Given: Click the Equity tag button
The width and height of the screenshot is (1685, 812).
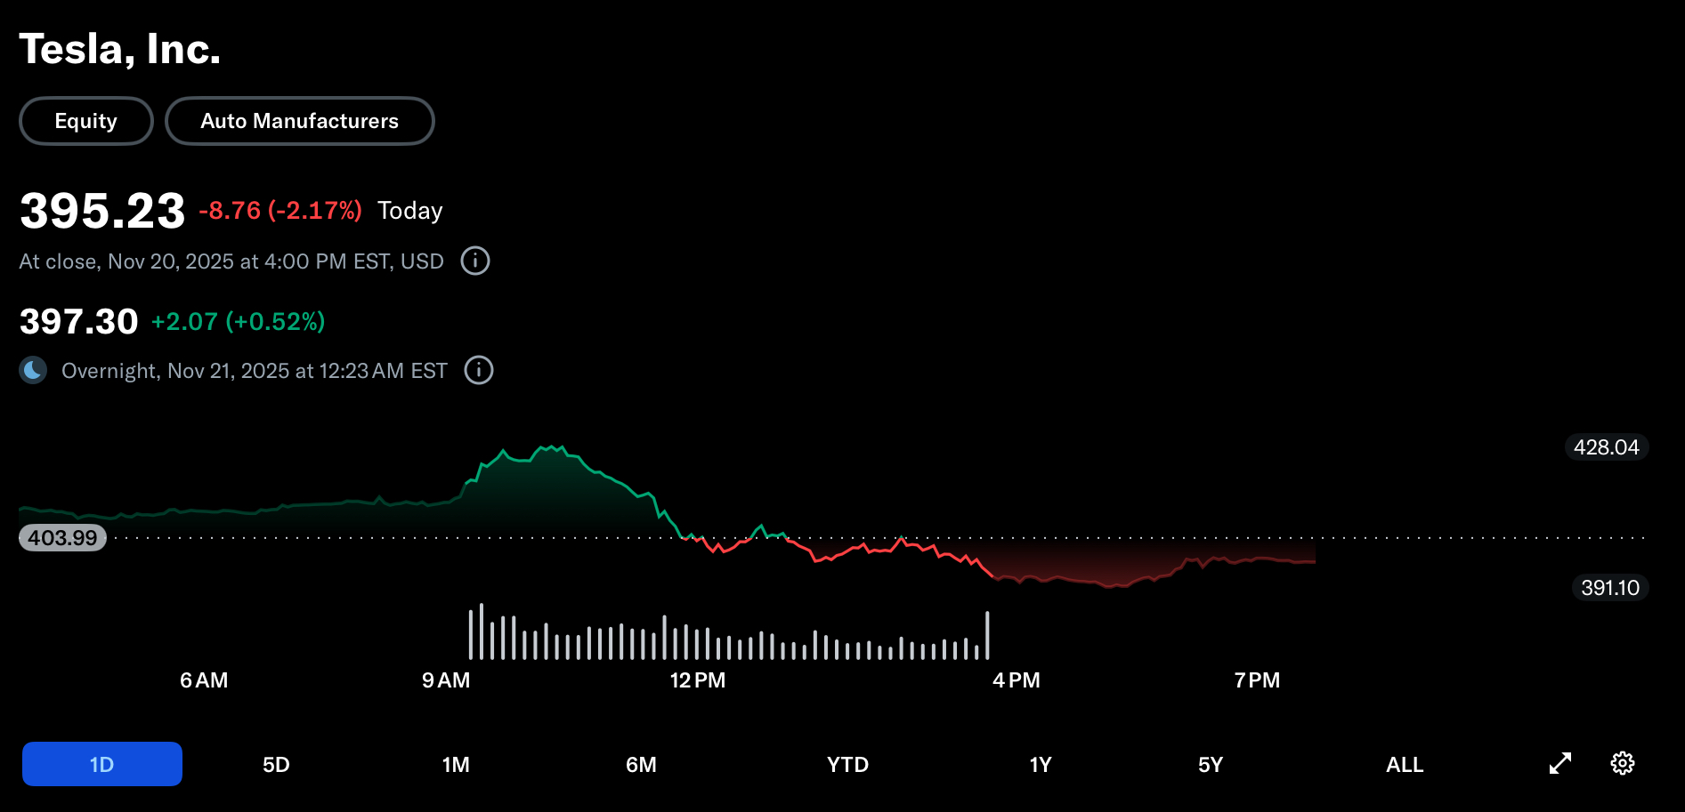Looking at the screenshot, I should coord(86,121).
